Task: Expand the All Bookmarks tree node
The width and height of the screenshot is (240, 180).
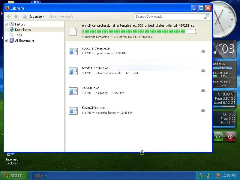Action: pos(6,40)
